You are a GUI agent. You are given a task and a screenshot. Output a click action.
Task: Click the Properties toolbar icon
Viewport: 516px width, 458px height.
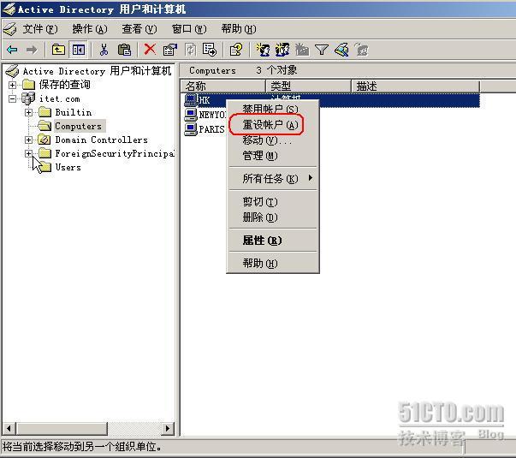(169, 50)
